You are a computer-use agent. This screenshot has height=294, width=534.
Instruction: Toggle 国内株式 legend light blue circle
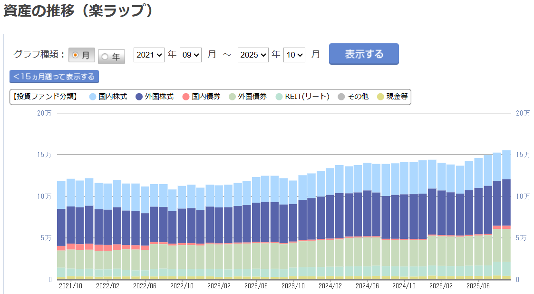point(93,97)
